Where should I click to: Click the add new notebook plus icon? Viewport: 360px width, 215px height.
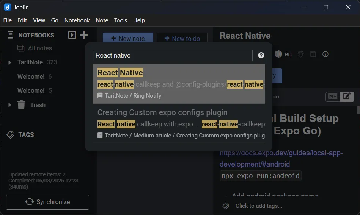click(x=84, y=35)
